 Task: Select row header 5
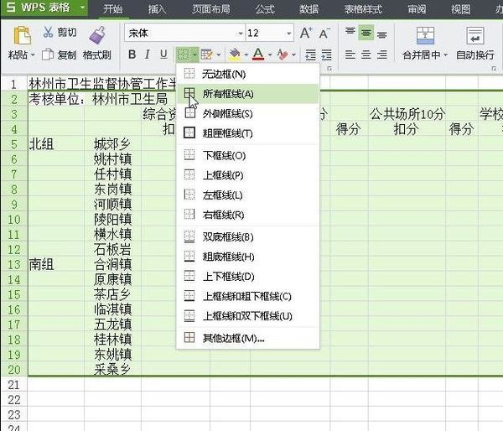(x=14, y=144)
